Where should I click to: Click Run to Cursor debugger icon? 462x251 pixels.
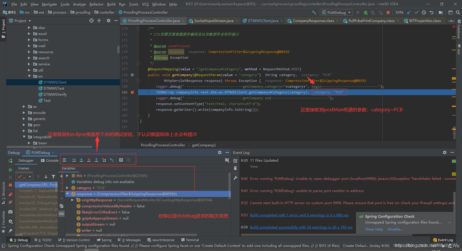click(111, 160)
